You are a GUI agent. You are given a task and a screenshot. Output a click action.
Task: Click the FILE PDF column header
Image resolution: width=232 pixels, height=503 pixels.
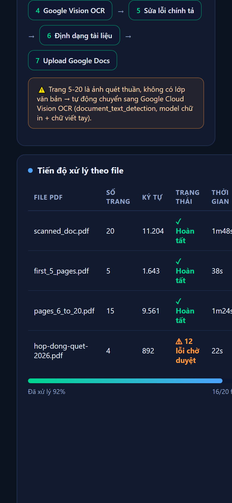click(x=48, y=197)
